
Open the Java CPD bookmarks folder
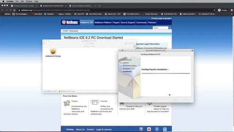79,14
